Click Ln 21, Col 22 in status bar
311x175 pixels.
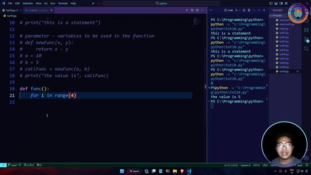click(231, 165)
